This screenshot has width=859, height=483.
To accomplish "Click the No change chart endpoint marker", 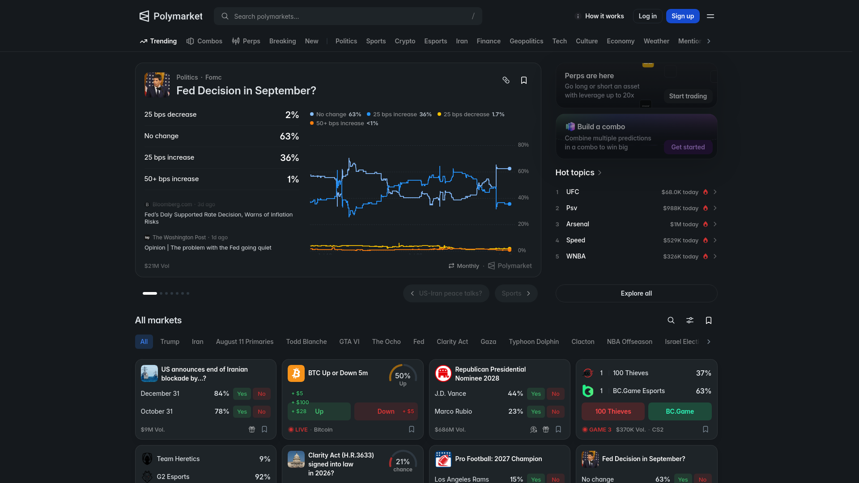I will tap(510, 169).
